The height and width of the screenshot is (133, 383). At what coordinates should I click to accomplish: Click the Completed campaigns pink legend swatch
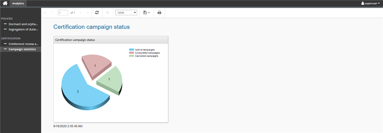point(131,53)
